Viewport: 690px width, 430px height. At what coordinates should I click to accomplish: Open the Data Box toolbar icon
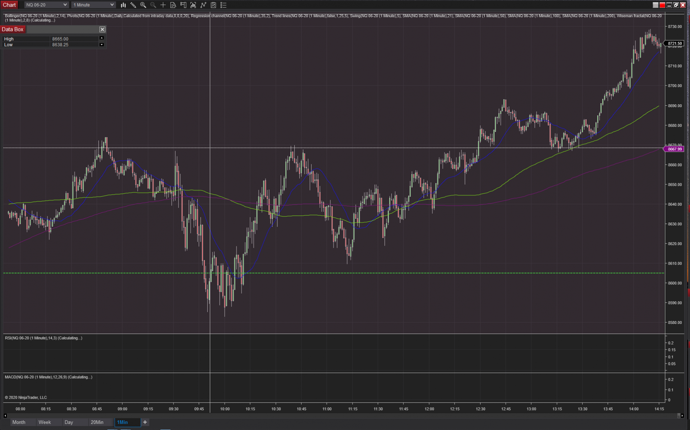click(x=173, y=5)
